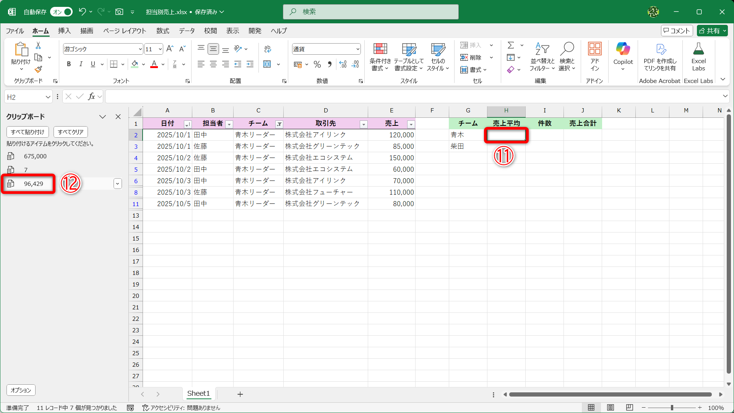Toggle 自動保存 (AutoSave) off
Screen dimensions: 734x413
click(x=61, y=12)
